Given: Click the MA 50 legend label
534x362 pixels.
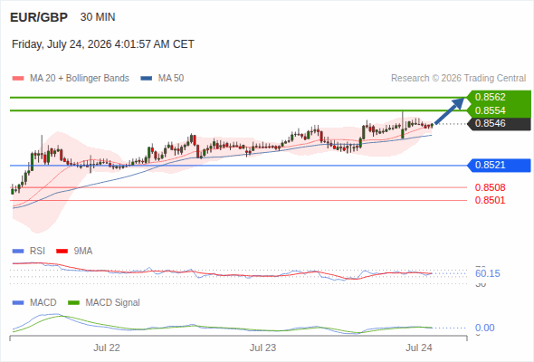Looking at the screenshot, I should (171, 79).
